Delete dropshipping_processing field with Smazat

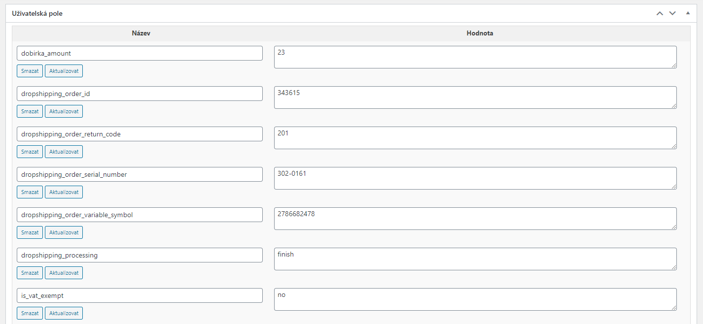[x=30, y=273]
